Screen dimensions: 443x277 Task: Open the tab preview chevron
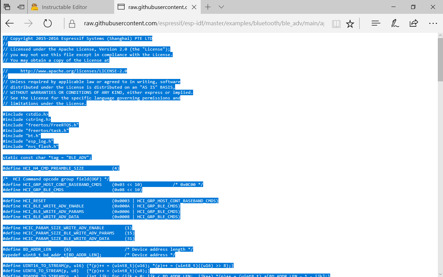(221, 7)
